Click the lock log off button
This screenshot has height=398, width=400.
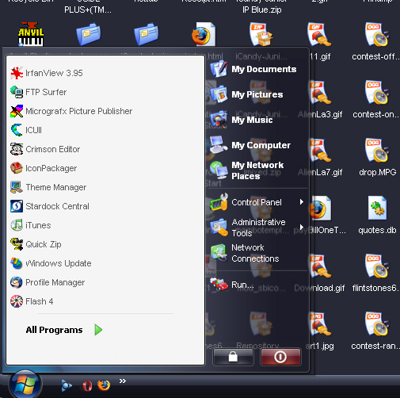(x=233, y=357)
